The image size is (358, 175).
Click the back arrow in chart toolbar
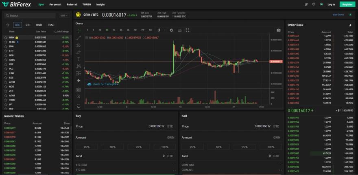pos(79,81)
